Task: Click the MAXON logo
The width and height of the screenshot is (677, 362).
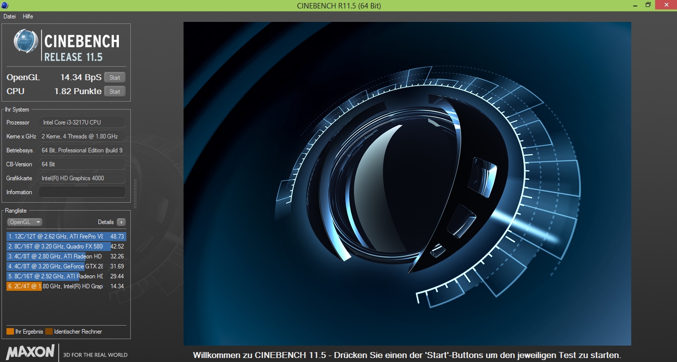Action: click(30, 352)
